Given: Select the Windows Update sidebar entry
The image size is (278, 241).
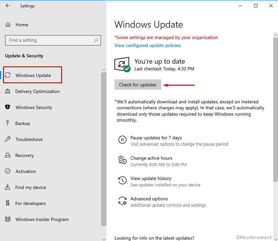Looking at the screenshot, I should [33, 75].
